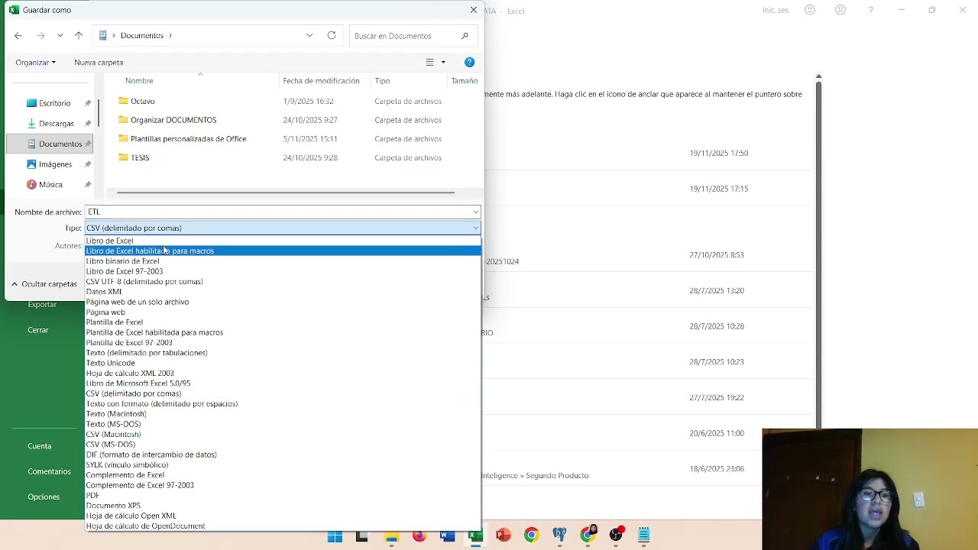
Task: Click the pin icon beside Escritorio
Action: [88, 103]
